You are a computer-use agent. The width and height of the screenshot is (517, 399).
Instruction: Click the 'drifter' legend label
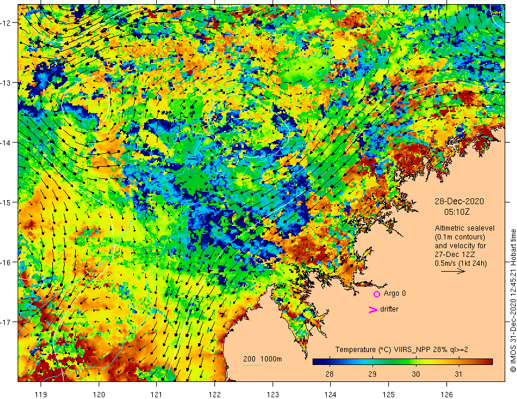[389, 309]
